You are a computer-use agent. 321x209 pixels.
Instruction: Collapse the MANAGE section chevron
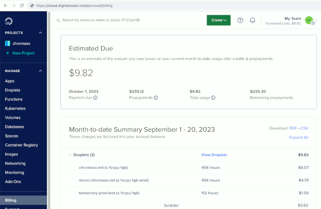40,71
